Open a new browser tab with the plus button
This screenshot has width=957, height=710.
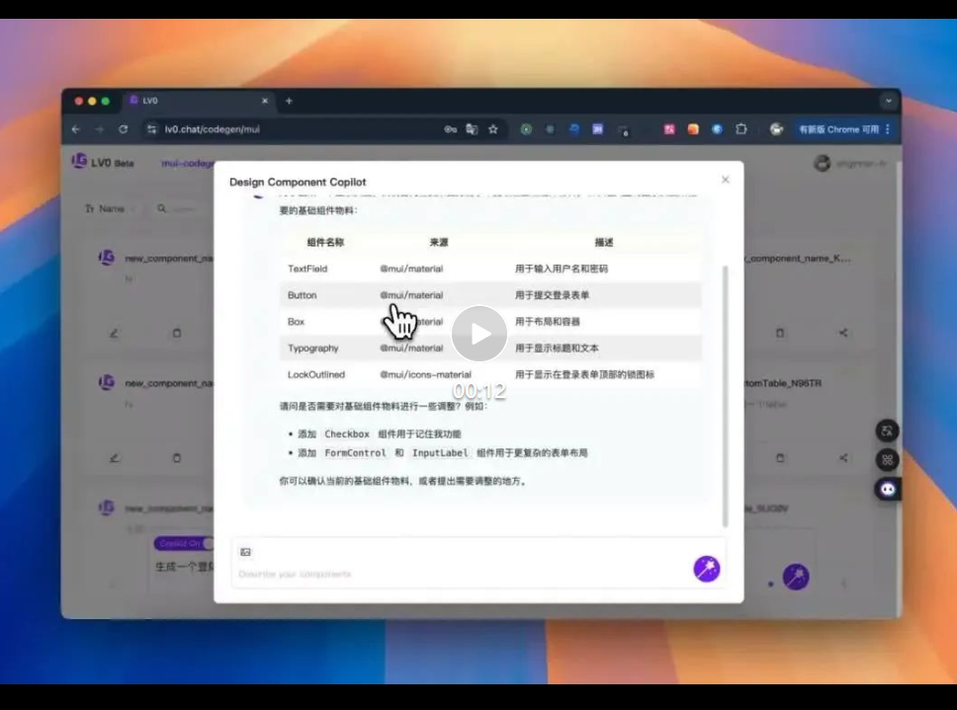click(x=289, y=101)
